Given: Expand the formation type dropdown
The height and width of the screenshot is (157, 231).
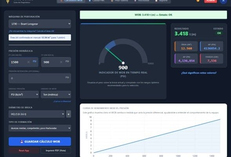Looking at the screenshot, I should point(40,128).
